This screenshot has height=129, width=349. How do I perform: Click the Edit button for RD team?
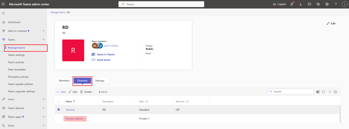click(x=331, y=23)
